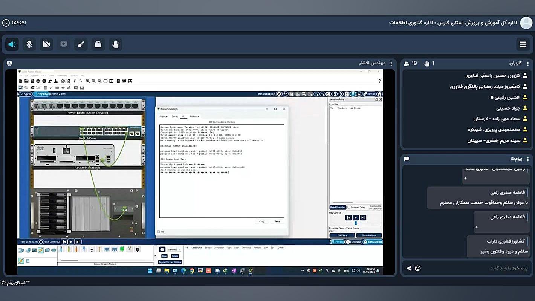Raise hand in the webinar

point(116,44)
